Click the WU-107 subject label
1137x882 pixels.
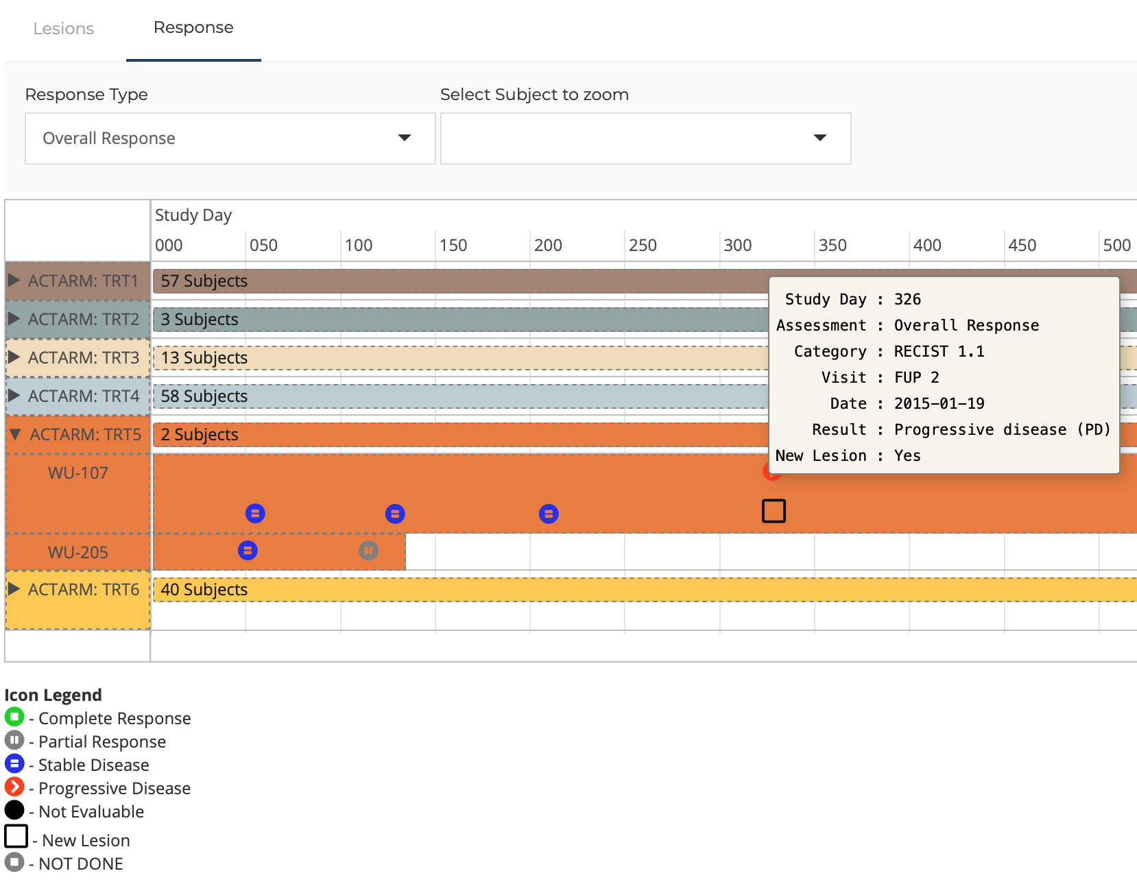(x=78, y=473)
